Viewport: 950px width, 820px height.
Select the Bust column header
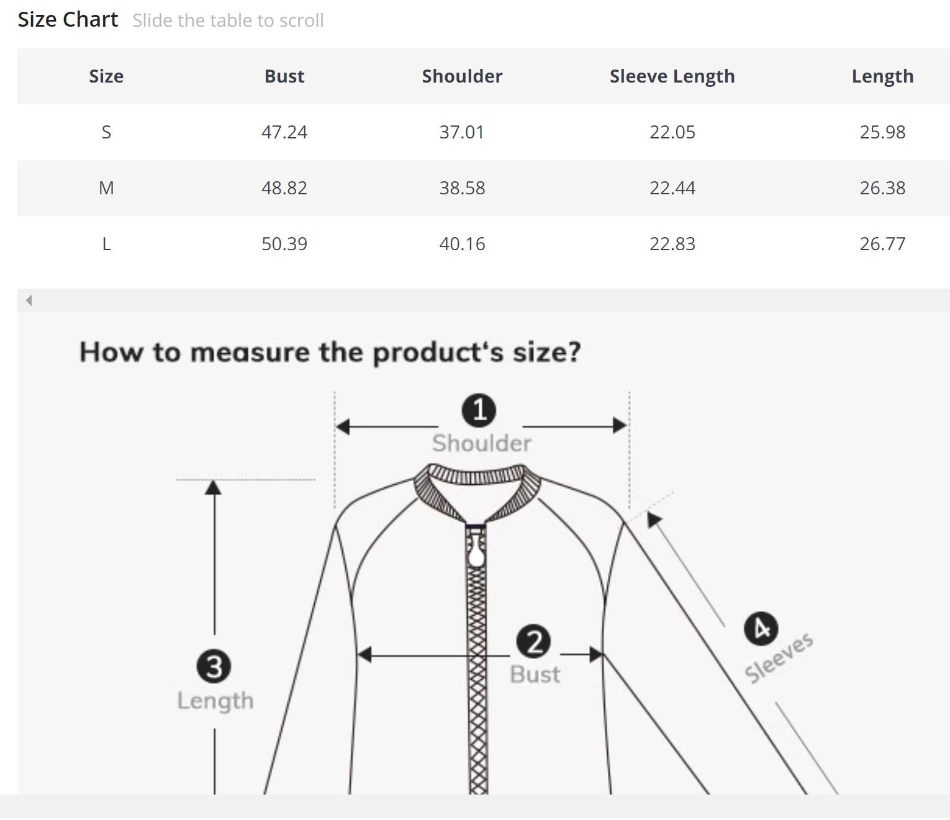pyautogui.click(x=284, y=76)
